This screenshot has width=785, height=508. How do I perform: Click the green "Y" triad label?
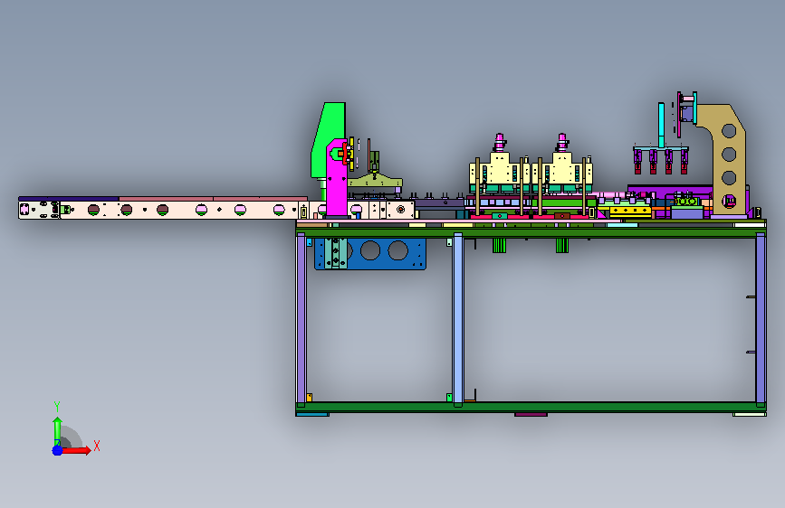point(57,406)
